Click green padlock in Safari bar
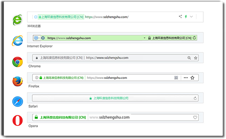The image size is (226, 139). pyautogui.click(x=91, y=98)
